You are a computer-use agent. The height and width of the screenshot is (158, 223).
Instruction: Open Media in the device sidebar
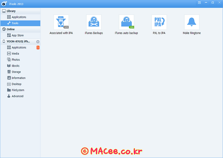coord(20,54)
